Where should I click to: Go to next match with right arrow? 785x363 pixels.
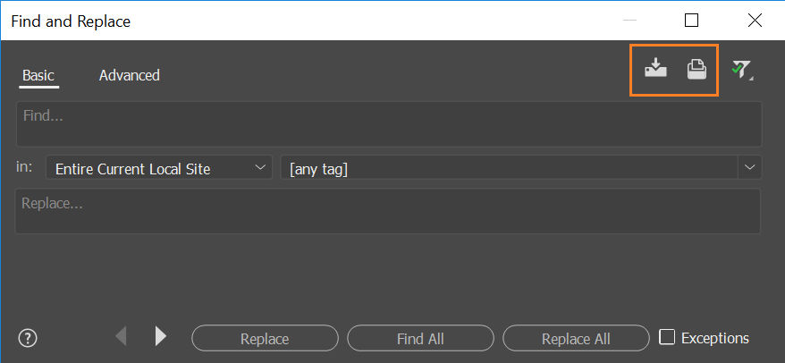[x=161, y=336]
